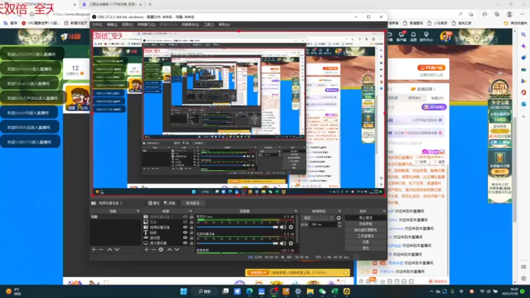Toggle visibility of the 游戏源 source
530x298 pixels.
pyautogui.click(x=185, y=238)
